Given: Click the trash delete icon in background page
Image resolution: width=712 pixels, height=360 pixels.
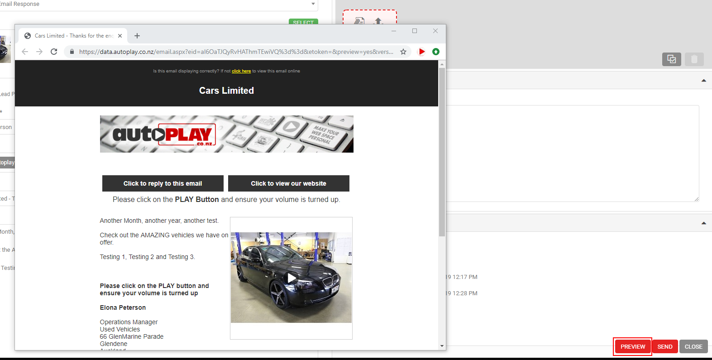Looking at the screenshot, I should [x=694, y=59].
